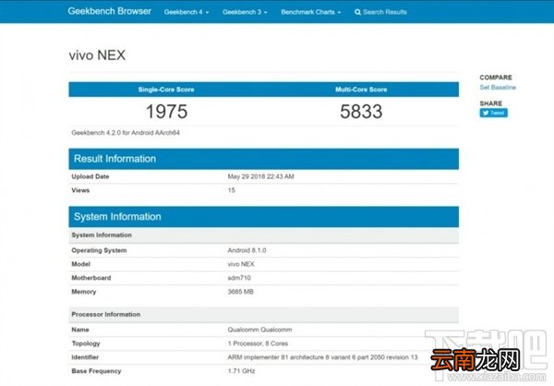Open the Benchmark Charts dropdown
This screenshot has width=554, height=386.
(x=311, y=12)
